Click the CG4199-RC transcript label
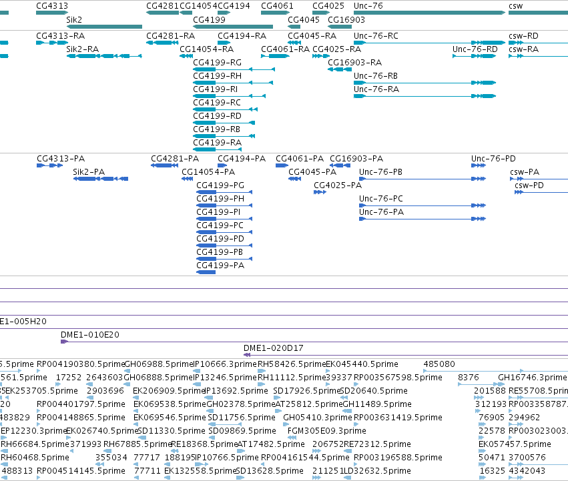This screenshot has height=481, width=568. tap(217, 103)
